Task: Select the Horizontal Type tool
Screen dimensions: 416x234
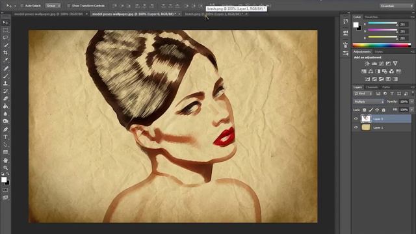Action: coord(5,137)
